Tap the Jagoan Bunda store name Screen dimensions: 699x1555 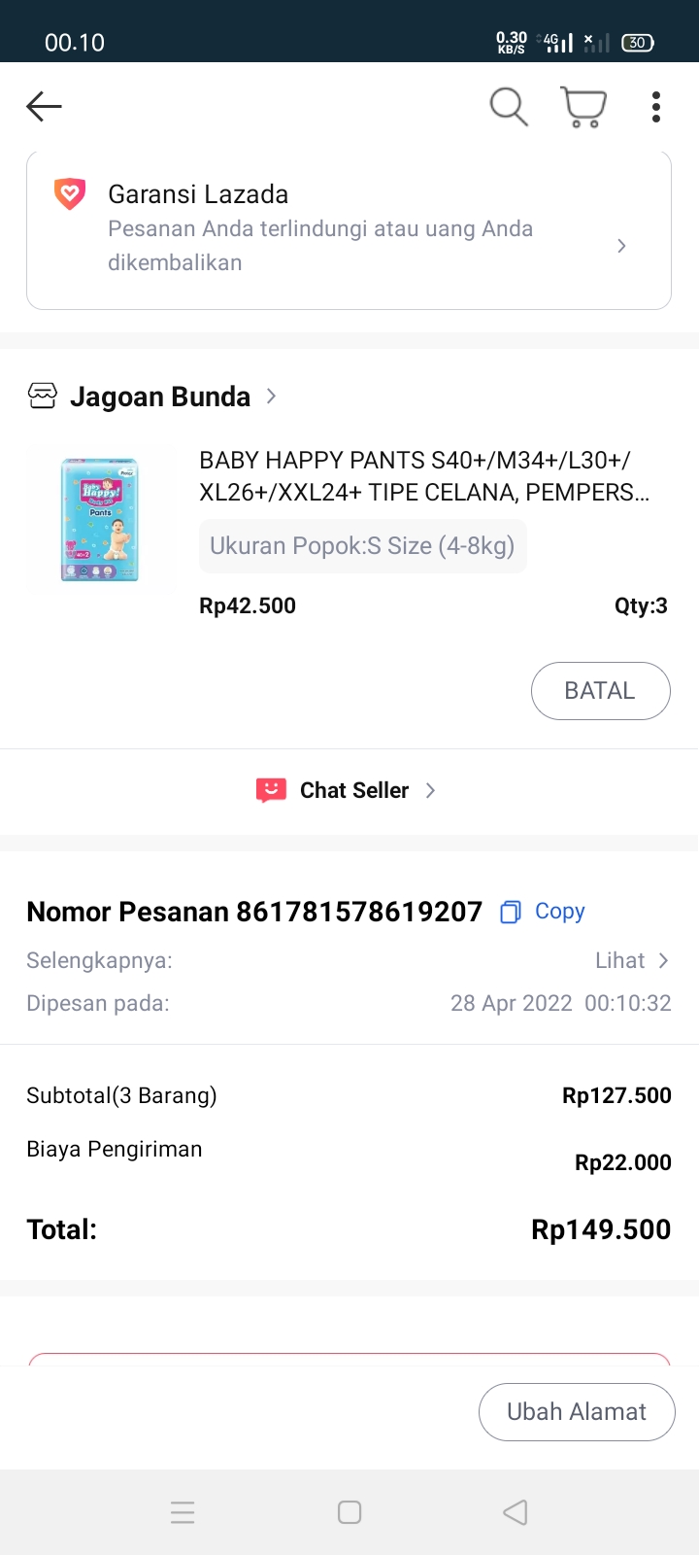160,397
